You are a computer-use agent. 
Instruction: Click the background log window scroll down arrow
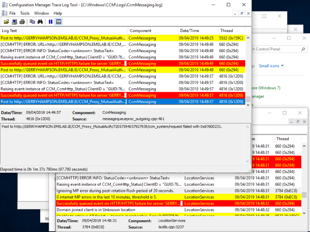tap(304, 213)
